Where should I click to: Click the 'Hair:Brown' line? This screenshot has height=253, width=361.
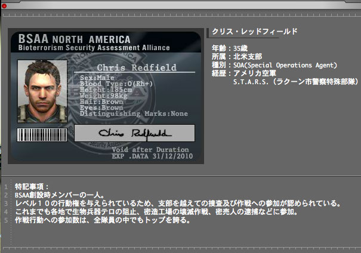101,101
